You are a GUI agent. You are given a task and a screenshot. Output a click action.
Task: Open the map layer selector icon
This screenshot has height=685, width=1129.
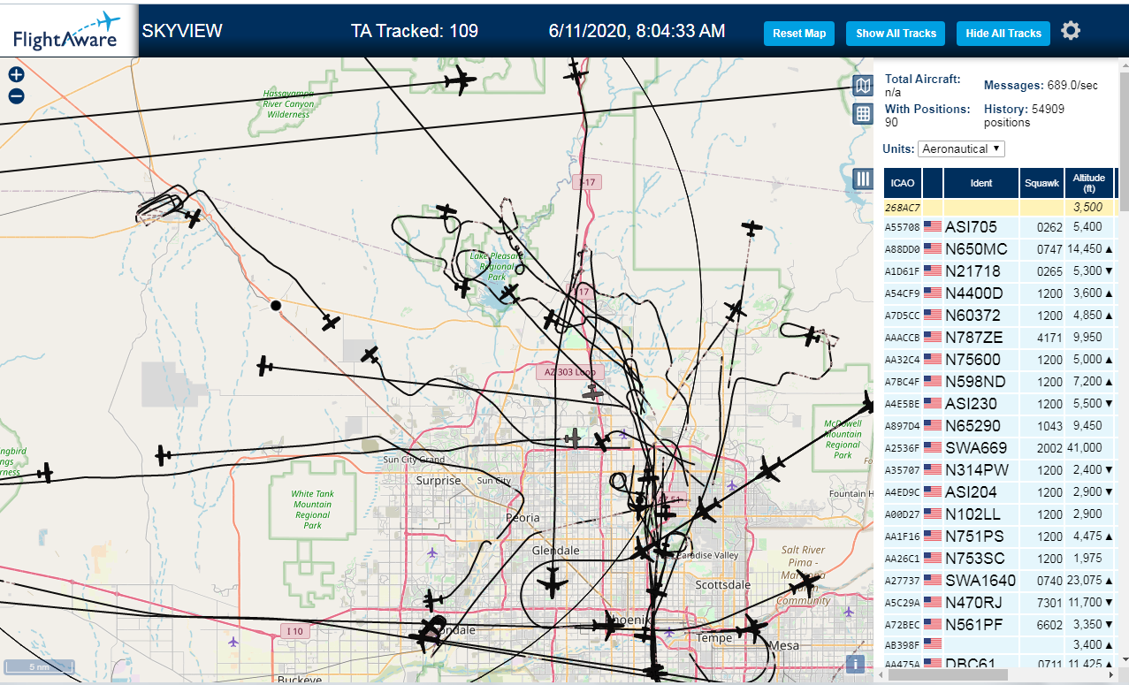pyautogui.click(x=863, y=86)
